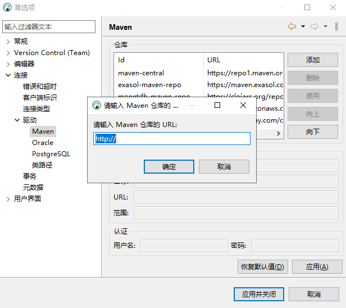Click https://repo1.maven.org URL cell
346x308 pixels.
coord(245,73)
